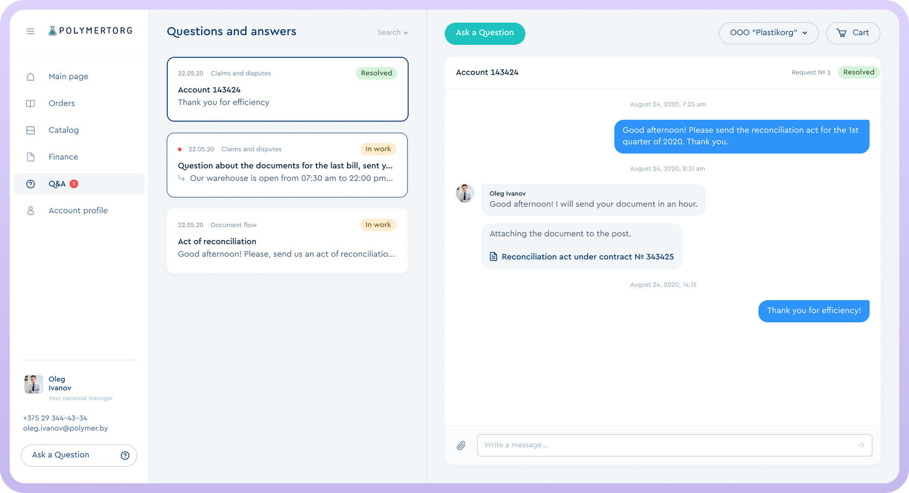Click the sidebar Ask a Question button

click(78, 455)
